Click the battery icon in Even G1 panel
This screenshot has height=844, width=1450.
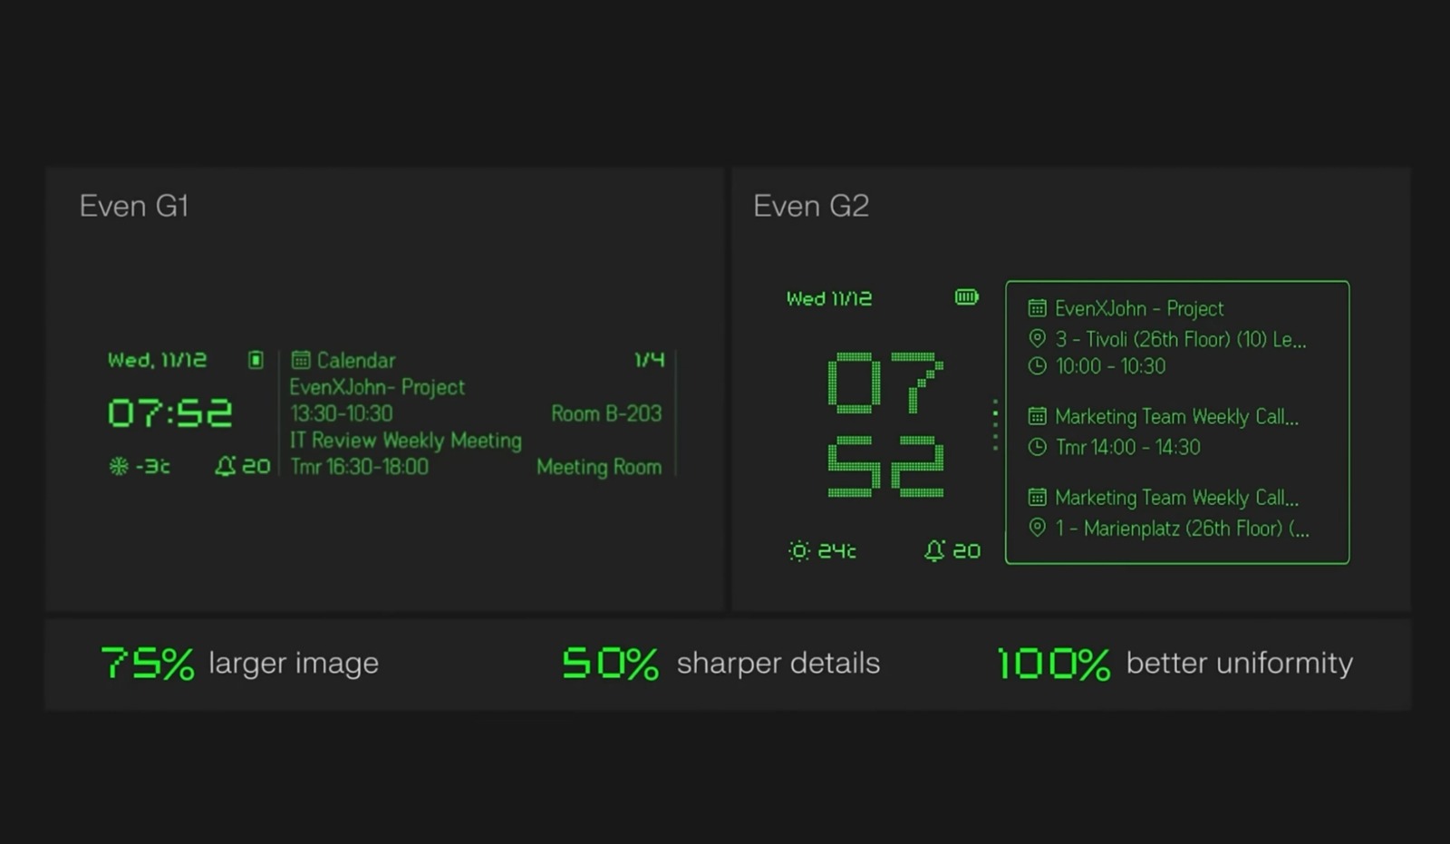click(x=256, y=360)
